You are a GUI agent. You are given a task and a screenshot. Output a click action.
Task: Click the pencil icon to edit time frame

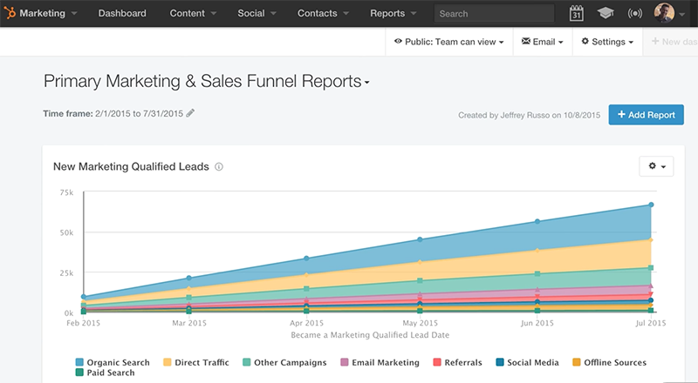(190, 113)
